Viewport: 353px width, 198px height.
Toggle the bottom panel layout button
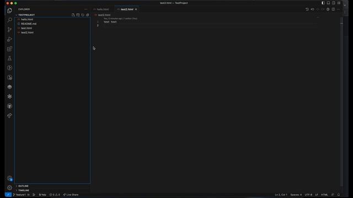(x=328, y=3)
